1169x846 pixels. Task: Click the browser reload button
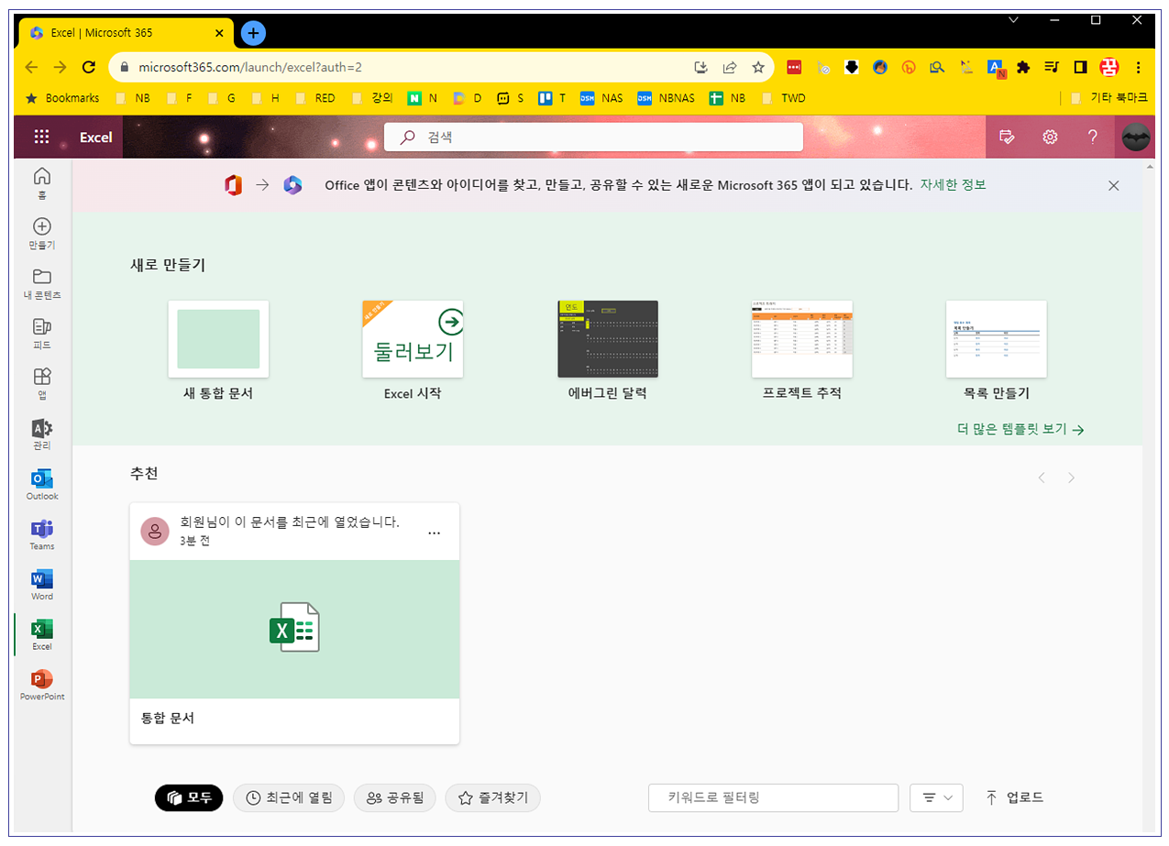(x=89, y=67)
